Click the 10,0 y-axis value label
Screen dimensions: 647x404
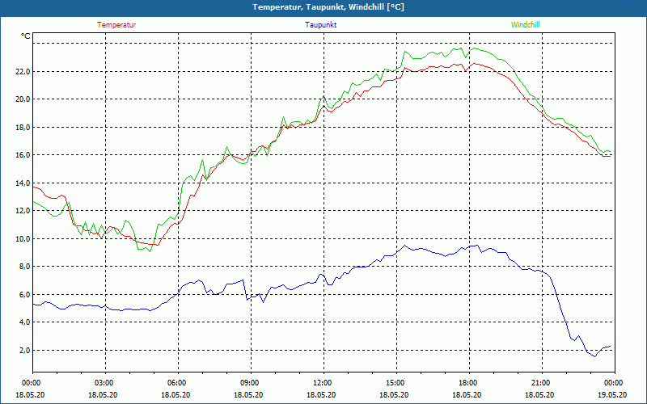click(21, 239)
